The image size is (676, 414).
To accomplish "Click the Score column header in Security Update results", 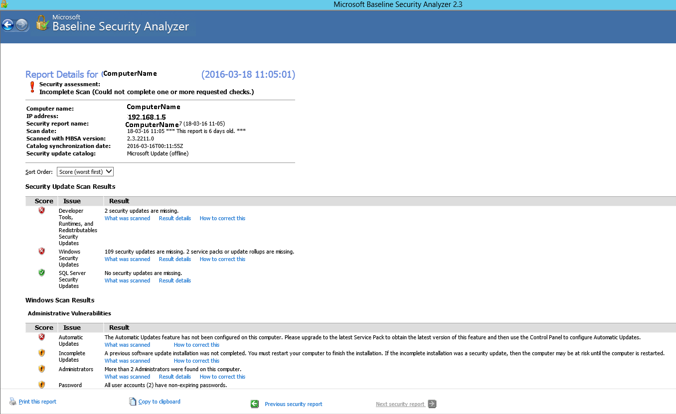I will pos(44,201).
